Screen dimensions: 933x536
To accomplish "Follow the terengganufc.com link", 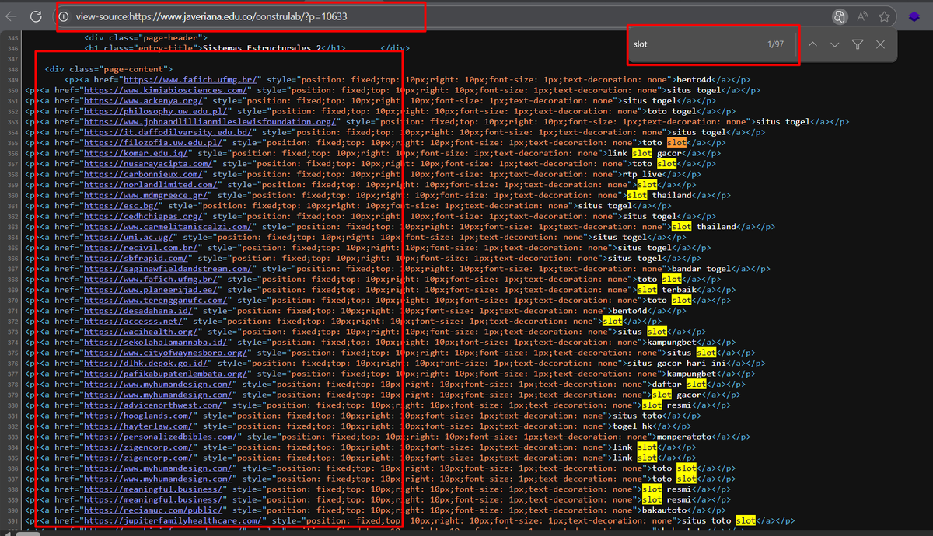I will click(157, 300).
